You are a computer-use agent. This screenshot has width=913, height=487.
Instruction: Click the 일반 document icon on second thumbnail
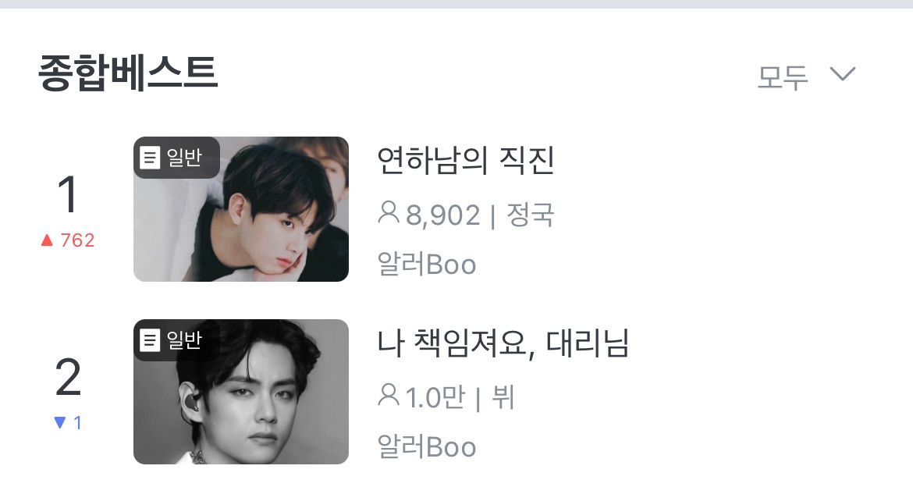[150, 339]
